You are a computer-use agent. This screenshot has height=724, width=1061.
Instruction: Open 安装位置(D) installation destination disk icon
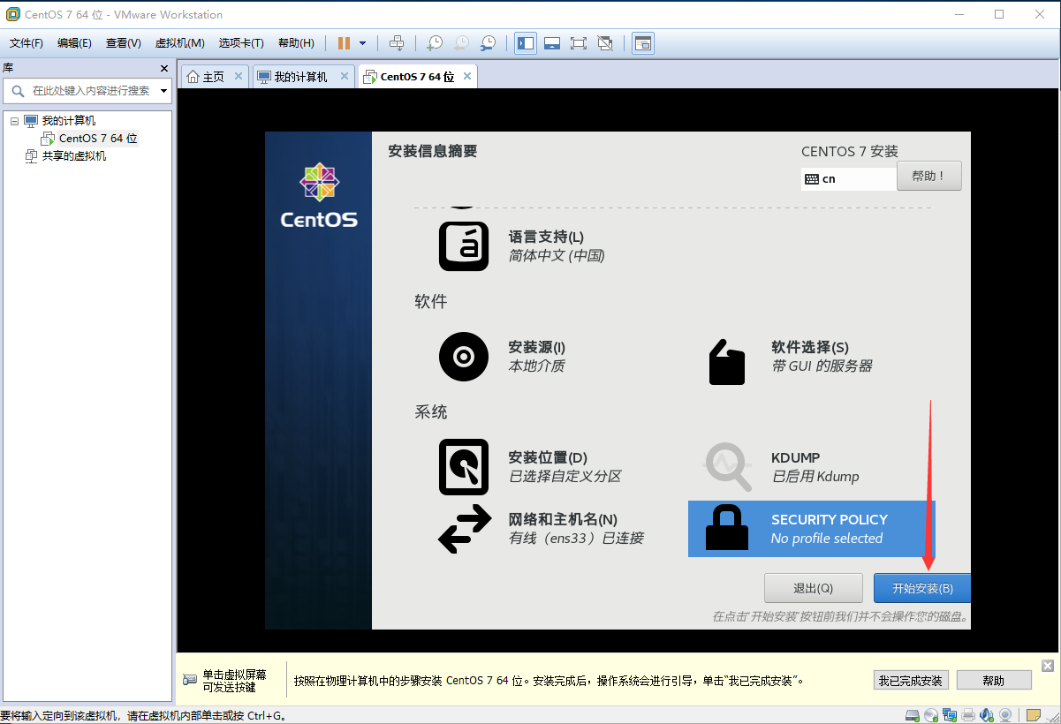click(463, 467)
